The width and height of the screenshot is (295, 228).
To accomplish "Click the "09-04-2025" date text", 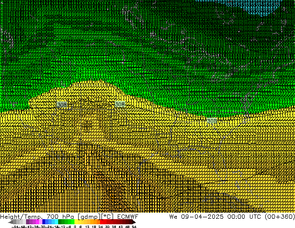I will 202,216.
